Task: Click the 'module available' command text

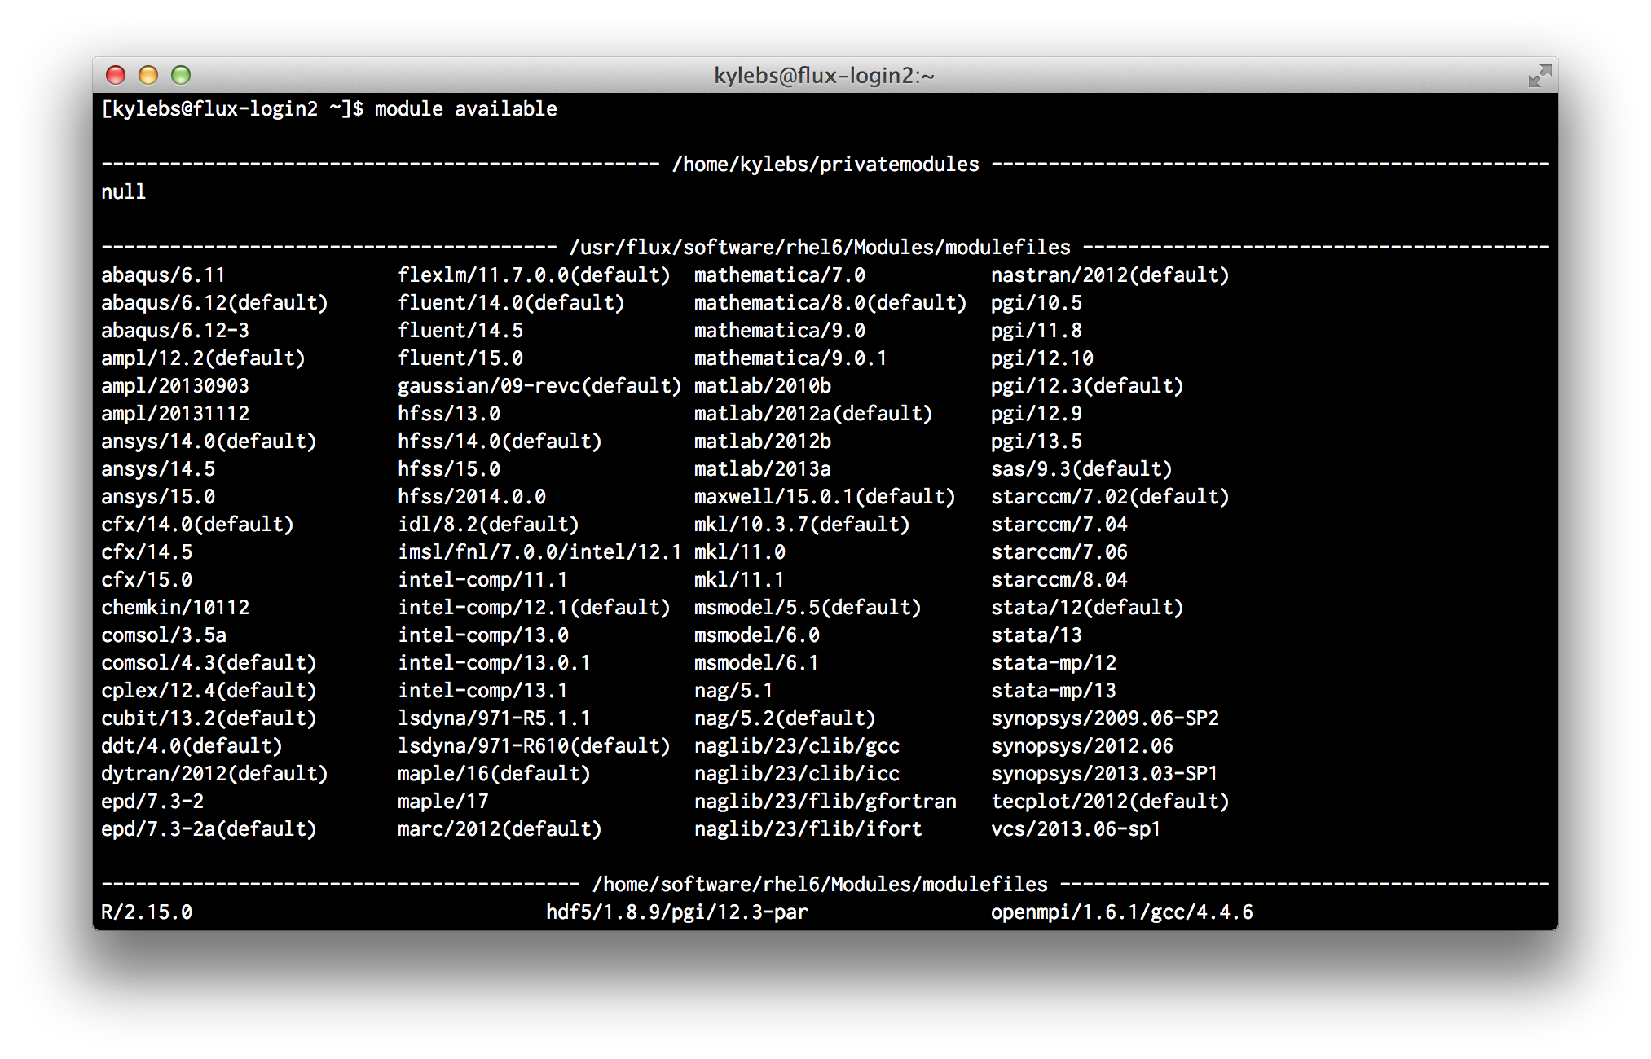Action: pyautogui.click(x=465, y=108)
